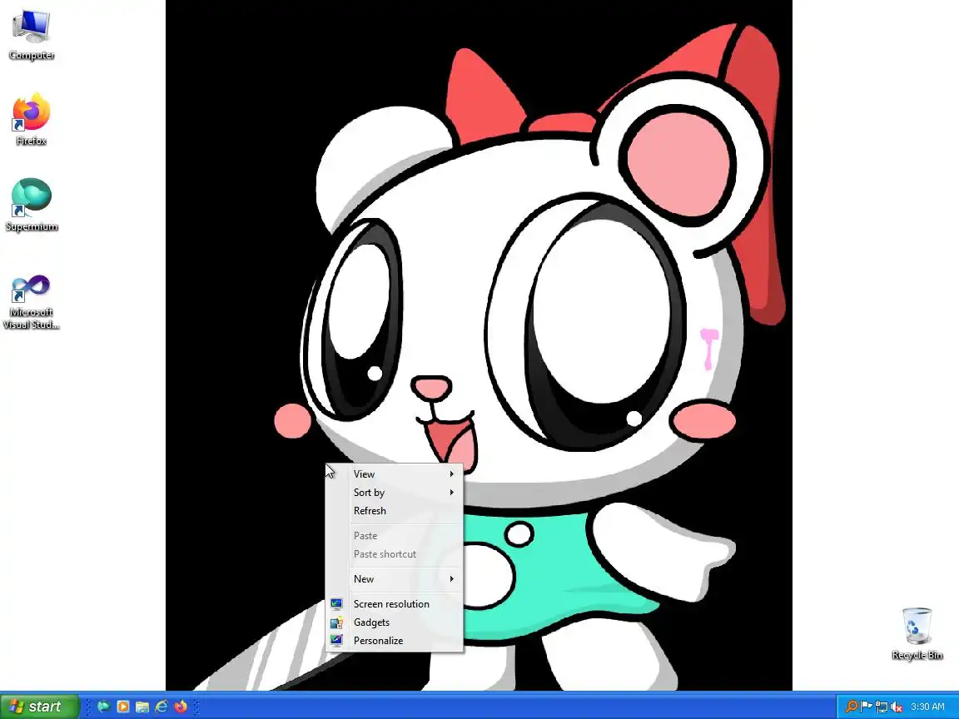Select the Supermium desktop shortcut
The image size is (959, 719).
tap(32, 205)
